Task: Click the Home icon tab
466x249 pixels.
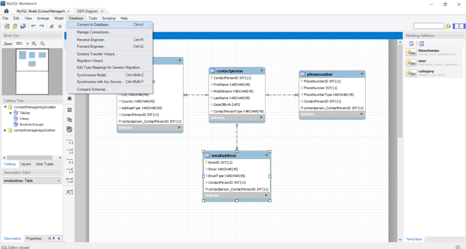Action: [x=6, y=11]
